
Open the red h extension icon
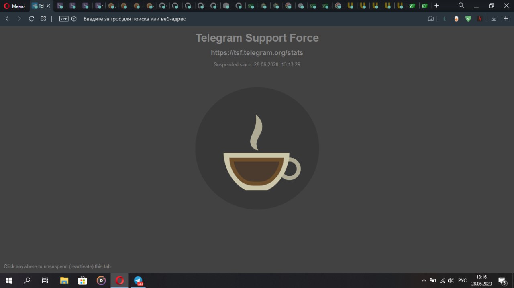coord(479,19)
